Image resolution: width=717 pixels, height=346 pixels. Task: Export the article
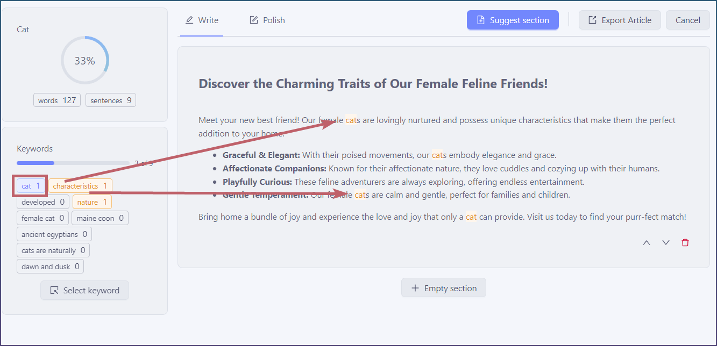coord(620,20)
